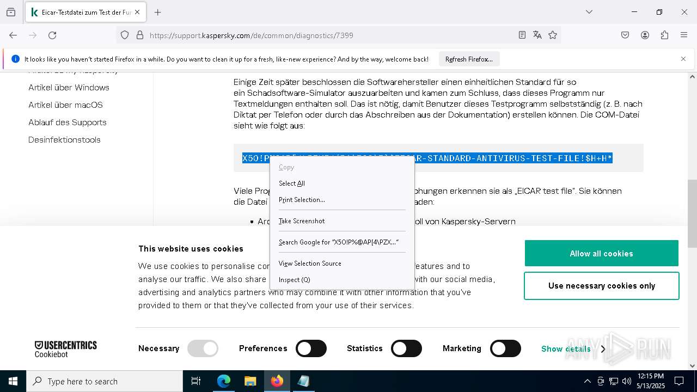Viewport: 697px width, 392px height.
Task: Bookmark this page with star
Action: click(x=553, y=35)
